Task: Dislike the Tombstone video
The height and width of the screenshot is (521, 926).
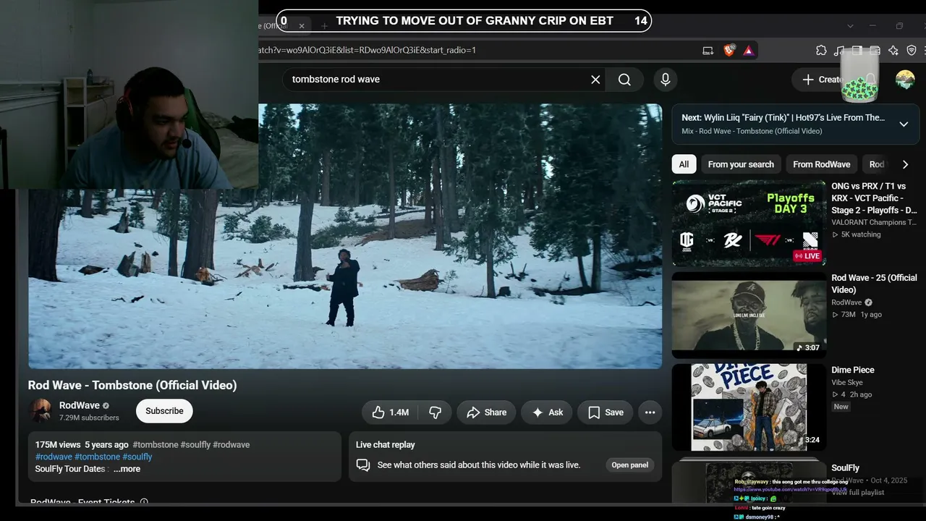Action: point(435,412)
